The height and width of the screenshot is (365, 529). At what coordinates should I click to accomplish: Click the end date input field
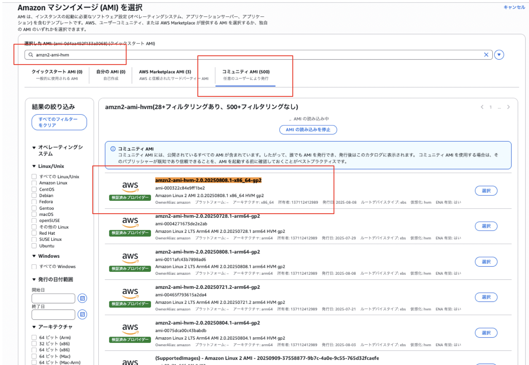[x=53, y=314]
